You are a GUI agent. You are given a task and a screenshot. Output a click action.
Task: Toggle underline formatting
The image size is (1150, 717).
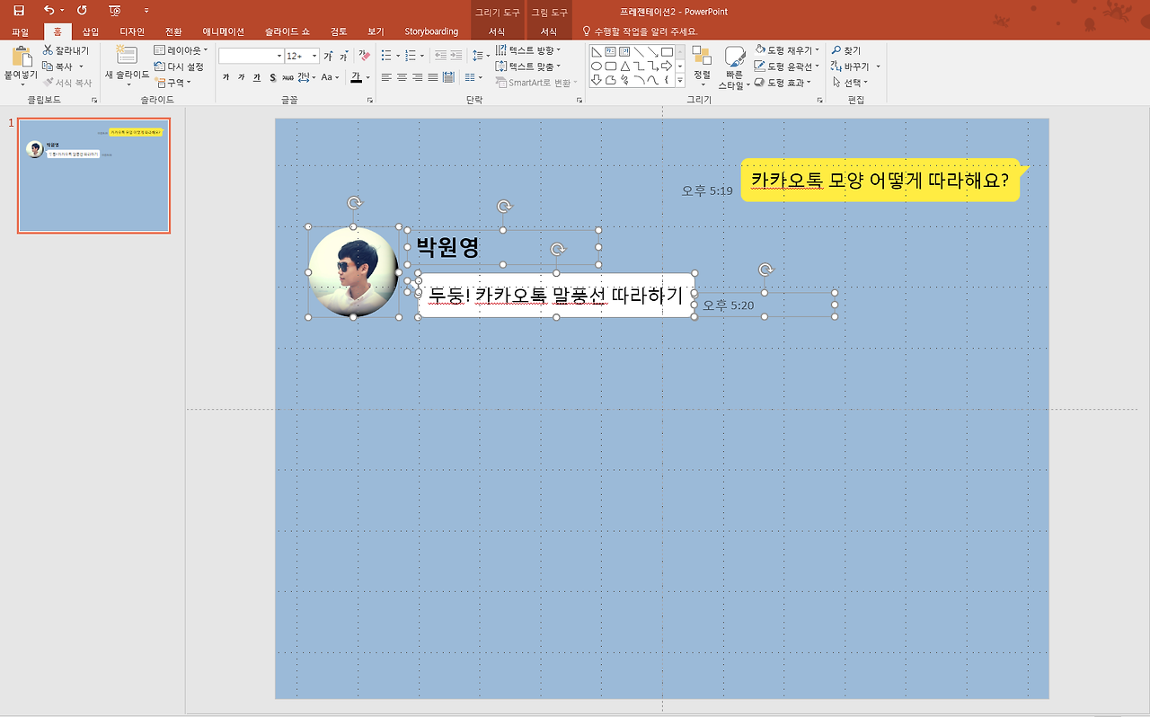point(257,78)
